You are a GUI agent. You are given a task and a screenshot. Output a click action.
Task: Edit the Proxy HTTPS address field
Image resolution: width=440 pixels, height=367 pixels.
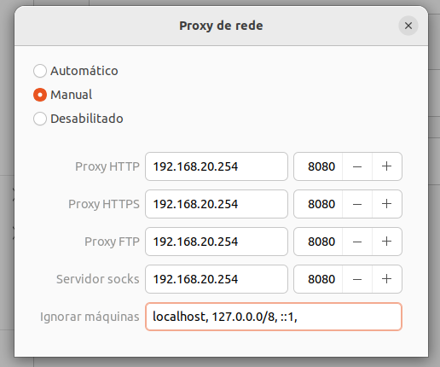point(217,204)
